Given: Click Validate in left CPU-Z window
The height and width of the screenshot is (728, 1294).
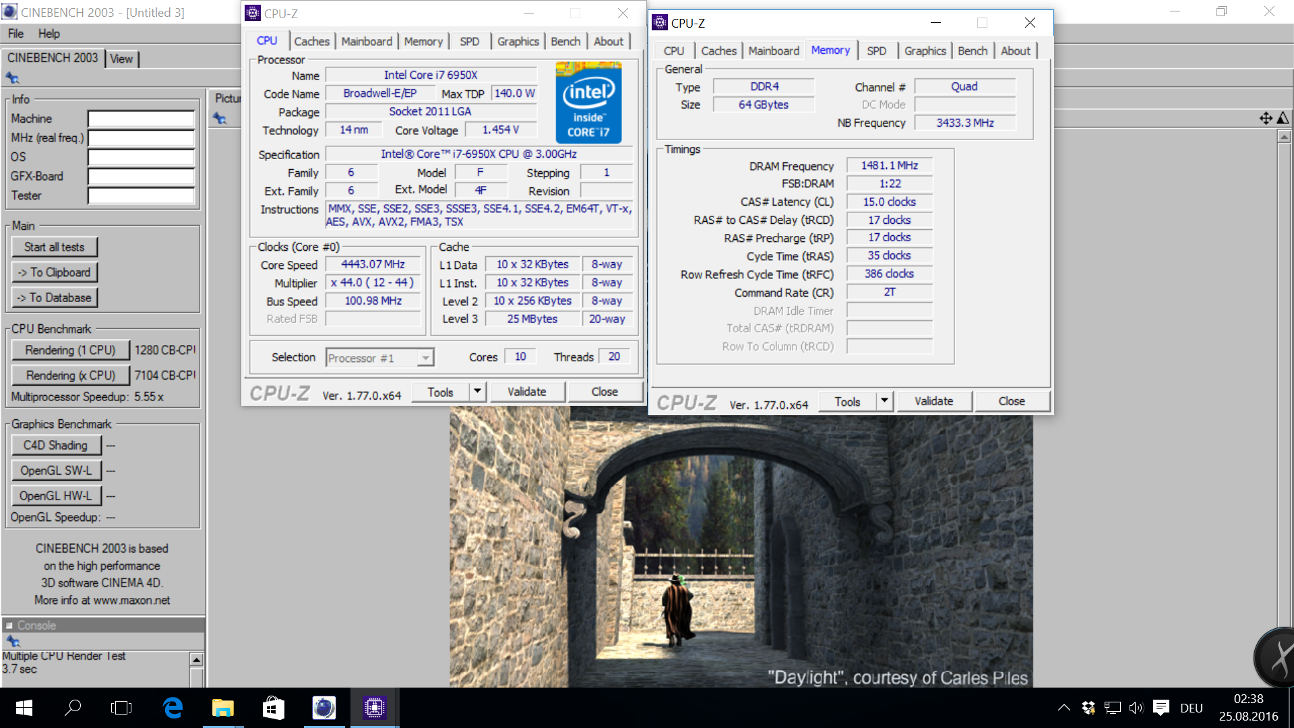Looking at the screenshot, I should [x=527, y=392].
